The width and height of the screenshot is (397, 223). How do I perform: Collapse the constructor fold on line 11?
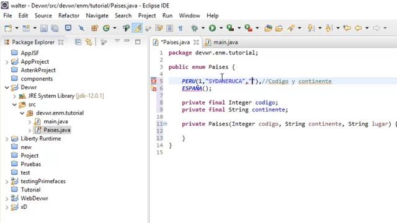(x=165, y=124)
